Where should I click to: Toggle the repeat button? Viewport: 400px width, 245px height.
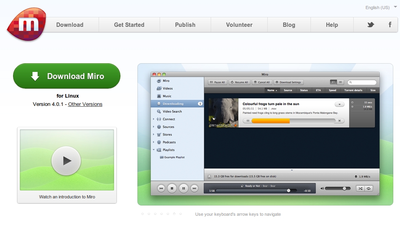pyautogui.click(x=369, y=188)
